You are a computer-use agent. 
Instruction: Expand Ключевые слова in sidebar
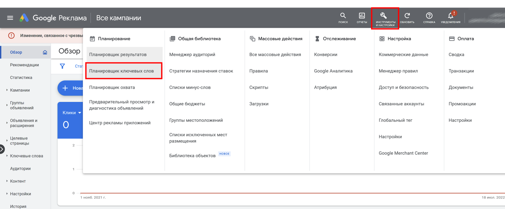pyautogui.click(x=7, y=156)
